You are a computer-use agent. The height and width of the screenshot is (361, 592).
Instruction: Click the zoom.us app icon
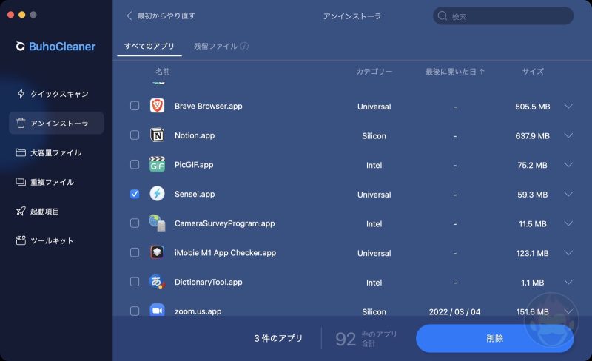157,311
